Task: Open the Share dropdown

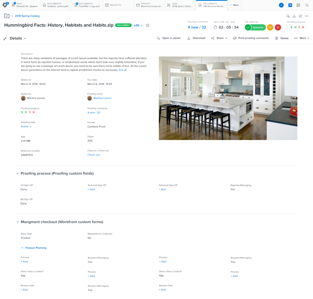Action: (219, 38)
